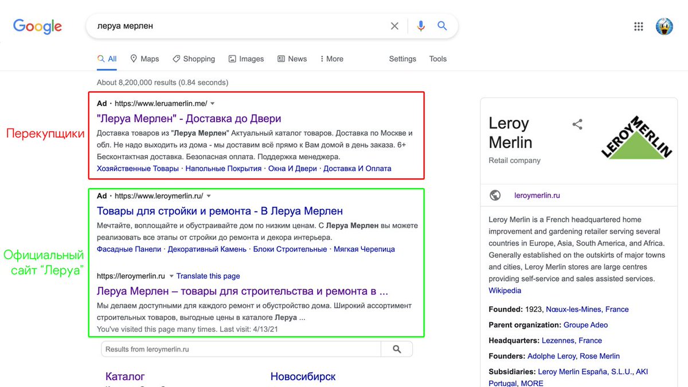Open sitelink 'Напольные Покрытия'
The height and width of the screenshot is (387, 688).
coord(224,169)
